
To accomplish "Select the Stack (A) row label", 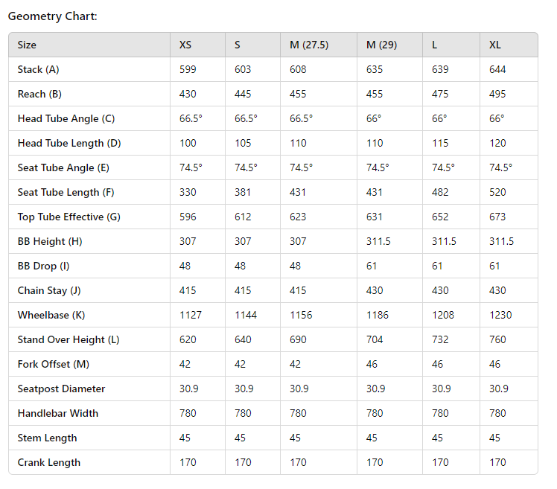I will 38,69.
